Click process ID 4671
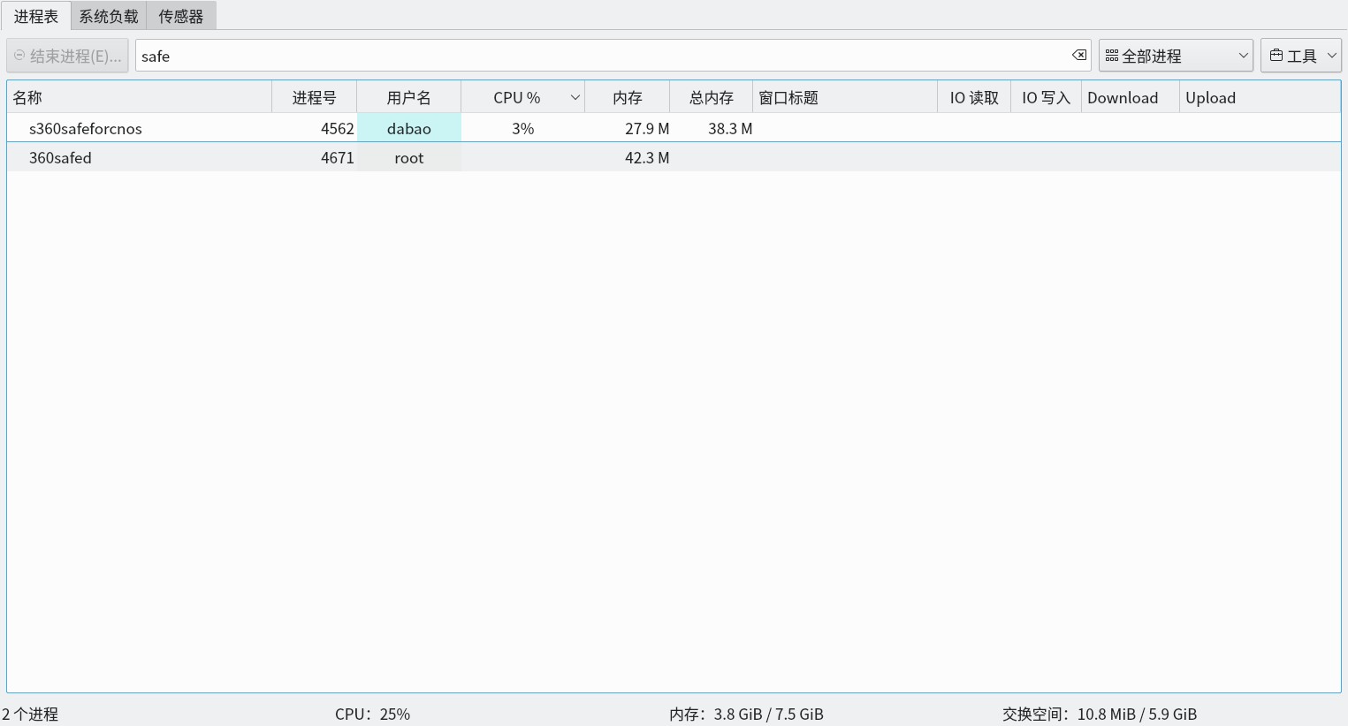 pyautogui.click(x=338, y=157)
